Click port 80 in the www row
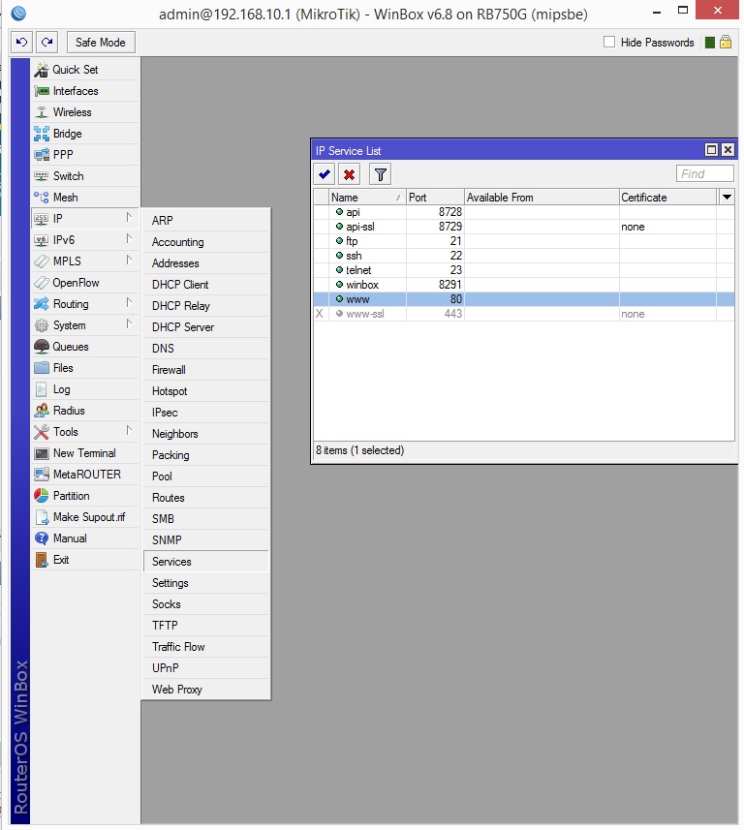744x830 pixels. [x=456, y=299]
